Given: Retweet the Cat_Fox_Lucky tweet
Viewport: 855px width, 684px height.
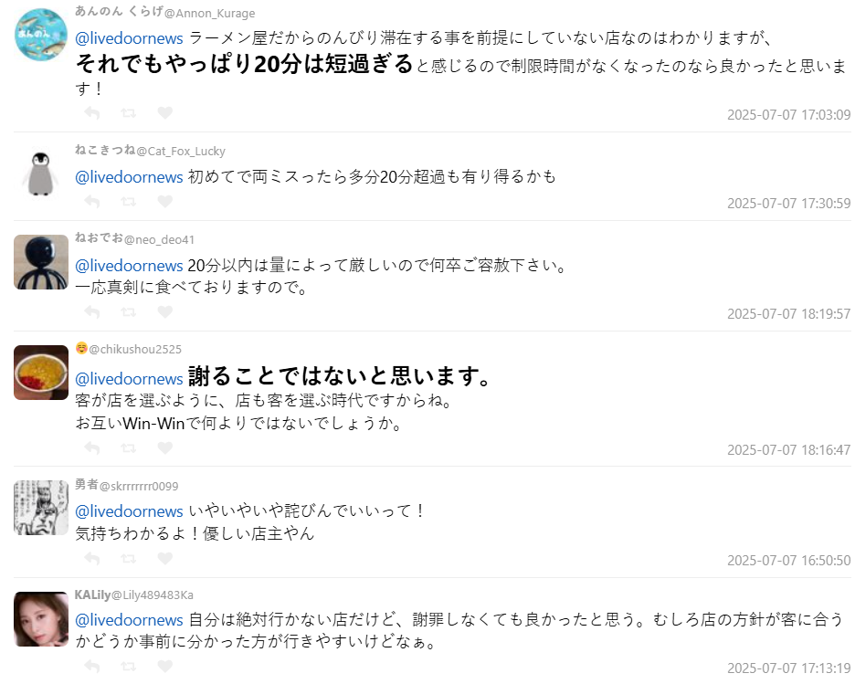Looking at the screenshot, I should (x=129, y=202).
